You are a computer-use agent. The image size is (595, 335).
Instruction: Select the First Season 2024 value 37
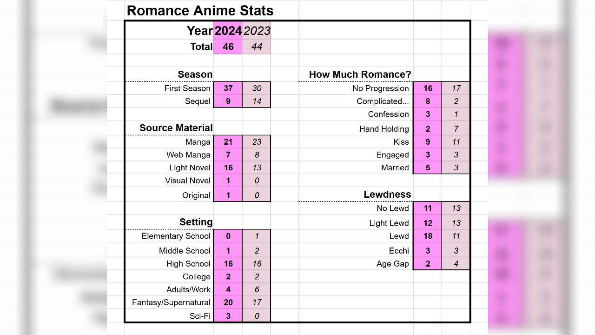(228, 88)
